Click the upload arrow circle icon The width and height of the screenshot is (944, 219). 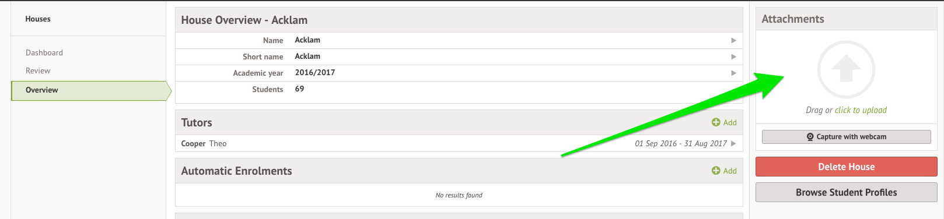coord(846,69)
